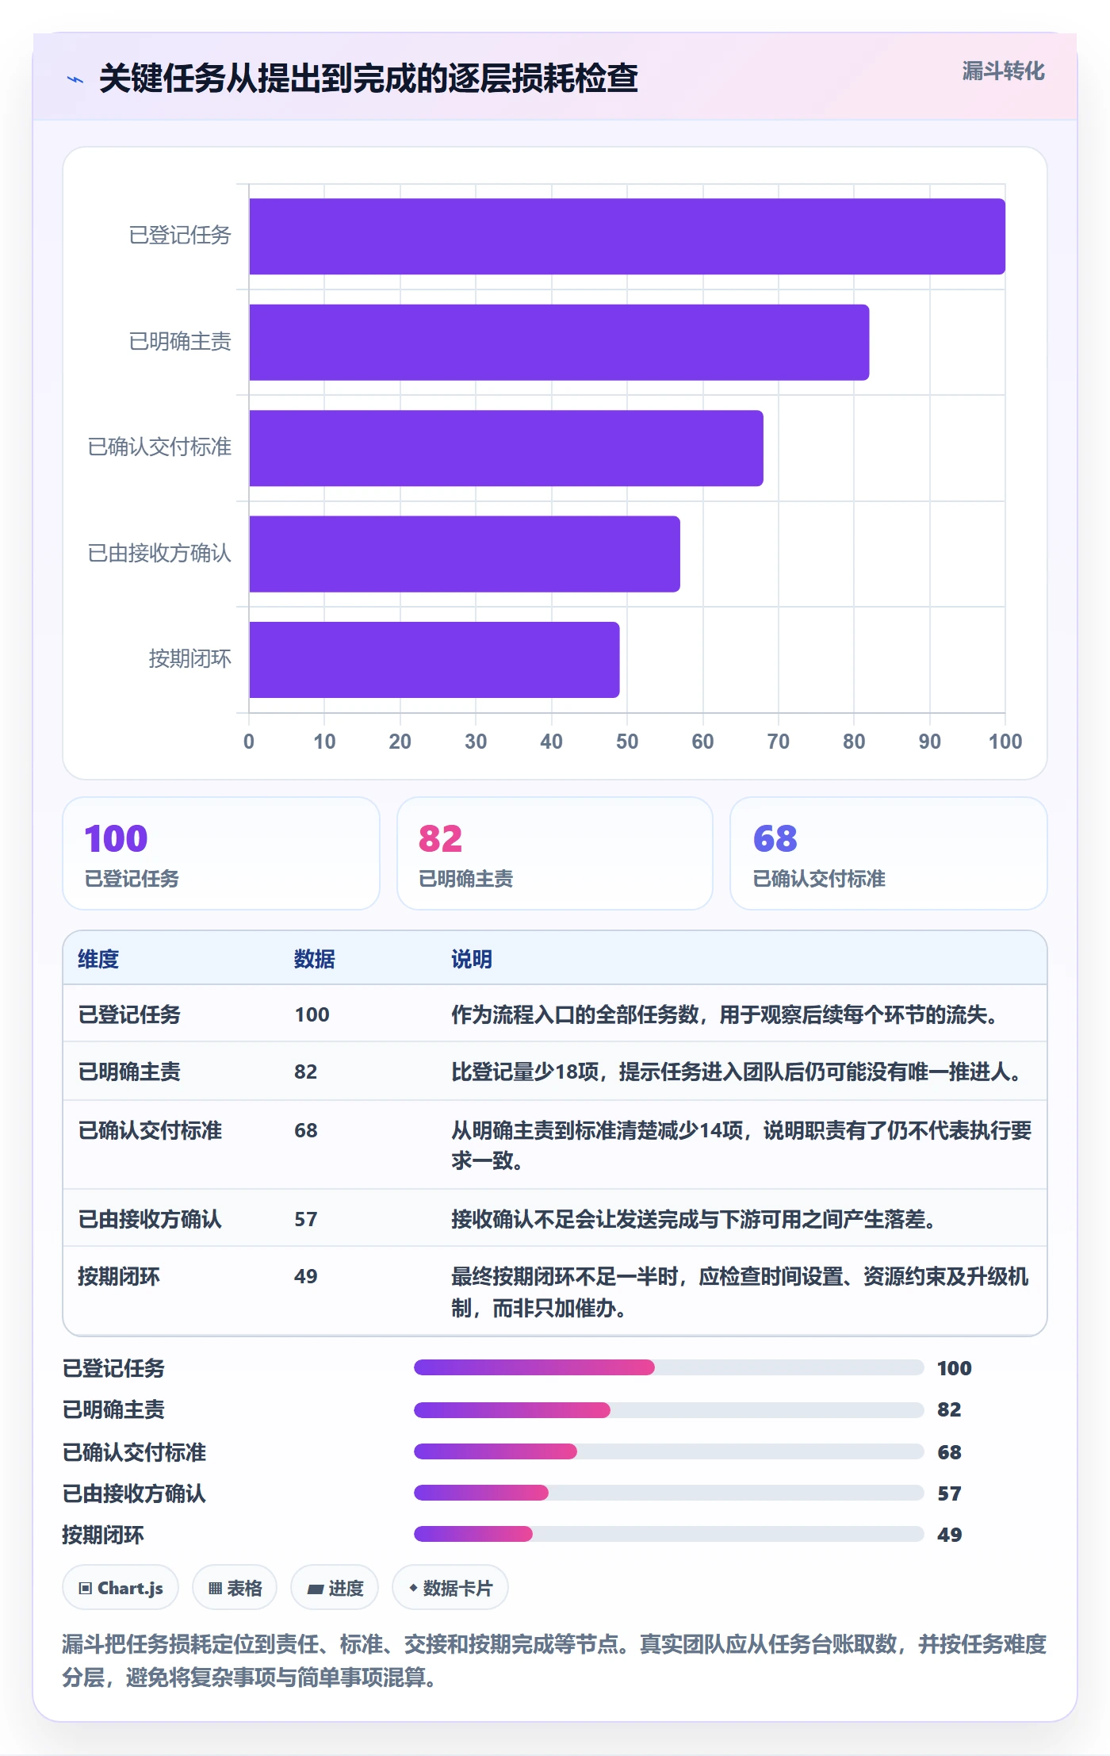
Task: Click the 维度 column header
Action: 98,959
